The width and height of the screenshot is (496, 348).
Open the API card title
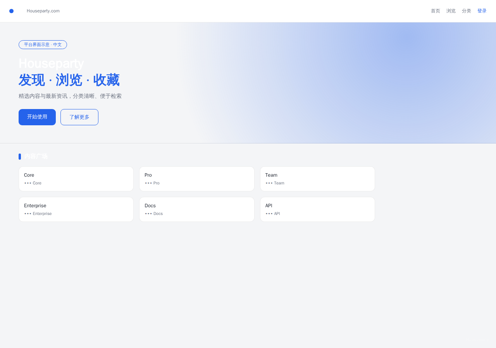(x=269, y=206)
